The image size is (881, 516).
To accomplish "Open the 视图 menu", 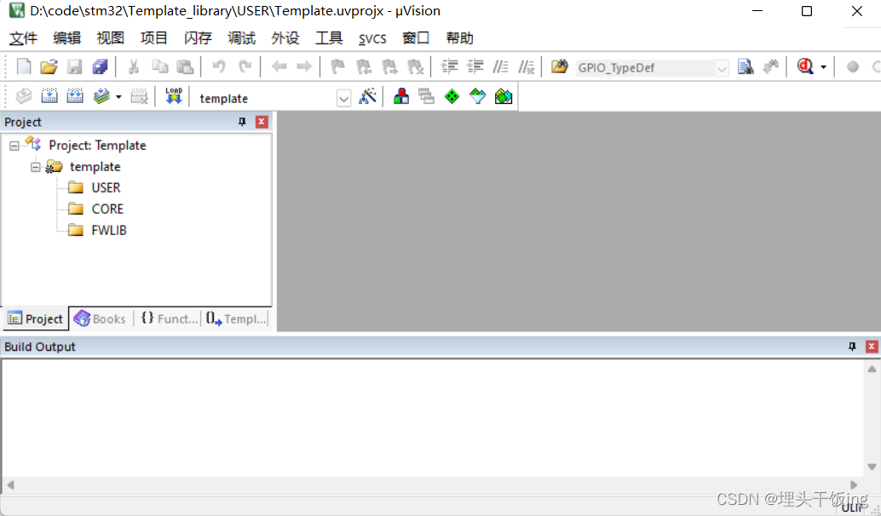I will [110, 38].
